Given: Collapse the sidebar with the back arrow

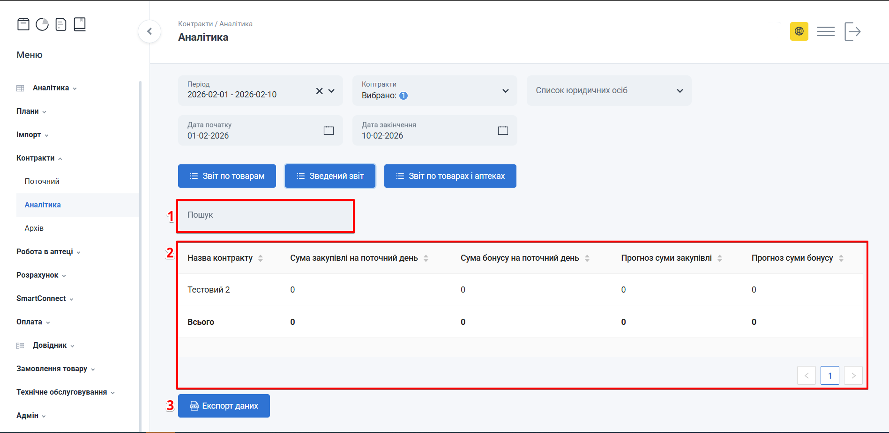Looking at the screenshot, I should point(149,31).
